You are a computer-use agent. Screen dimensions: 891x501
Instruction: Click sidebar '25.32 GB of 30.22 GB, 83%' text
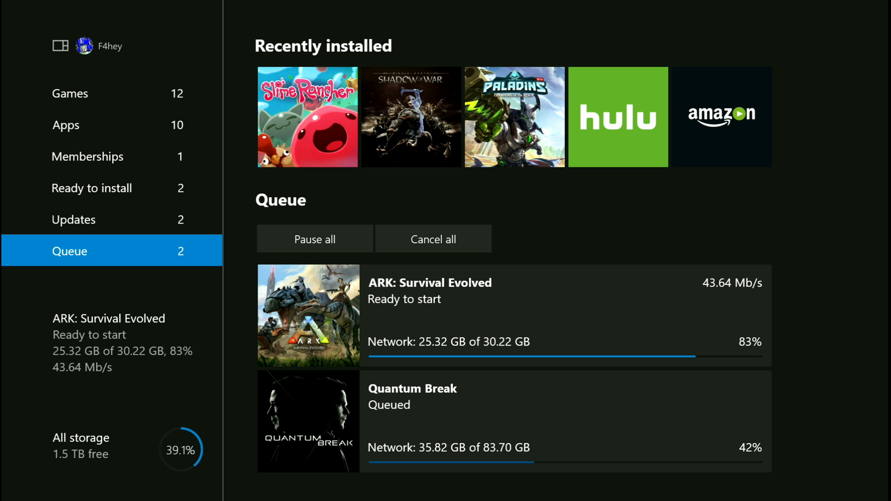(123, 351)
